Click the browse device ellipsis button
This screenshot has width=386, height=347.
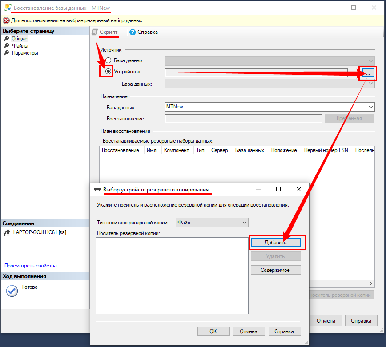[367, 72]
